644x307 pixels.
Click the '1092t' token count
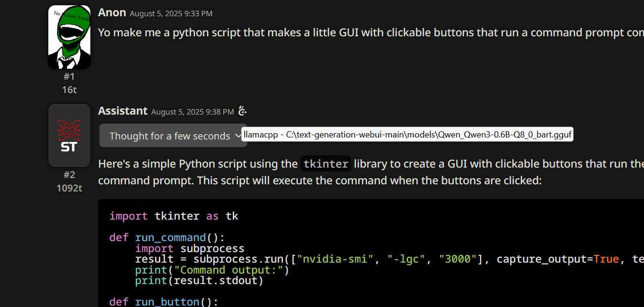click(69, 188)
